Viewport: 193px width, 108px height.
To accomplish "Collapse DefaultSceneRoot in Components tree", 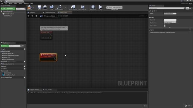I will (x=2, y=14).
